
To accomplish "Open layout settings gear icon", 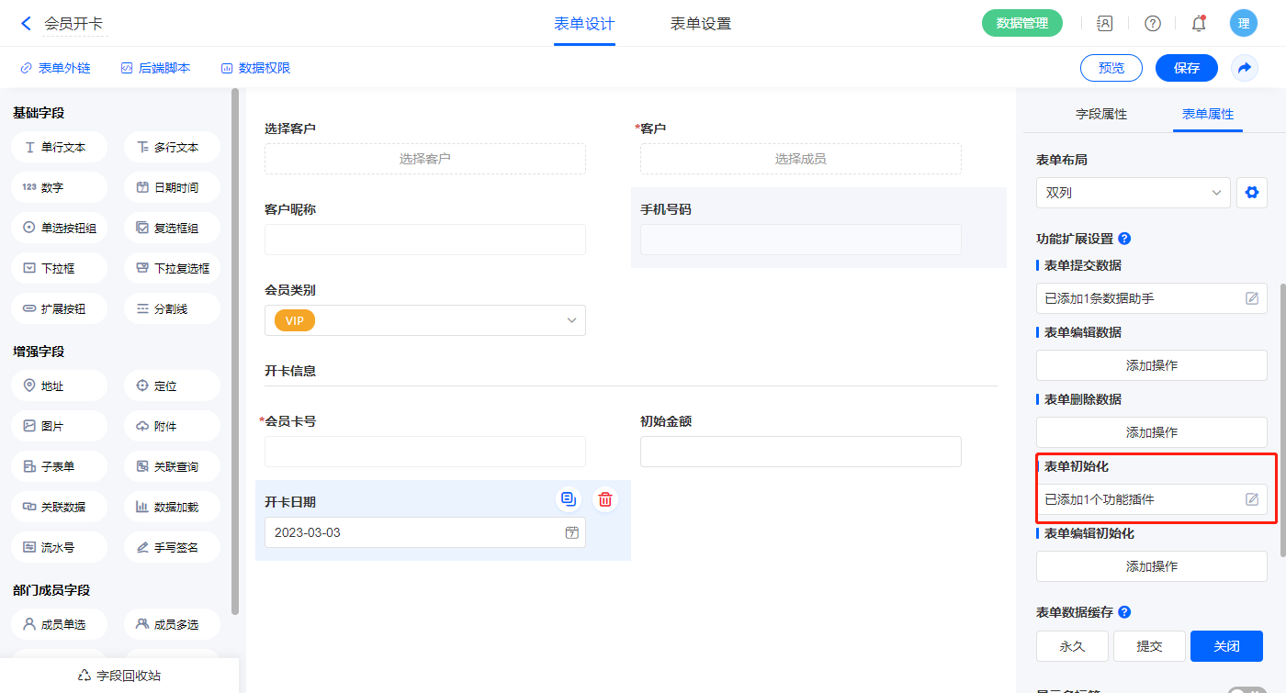I will [x=1251, y=193].
